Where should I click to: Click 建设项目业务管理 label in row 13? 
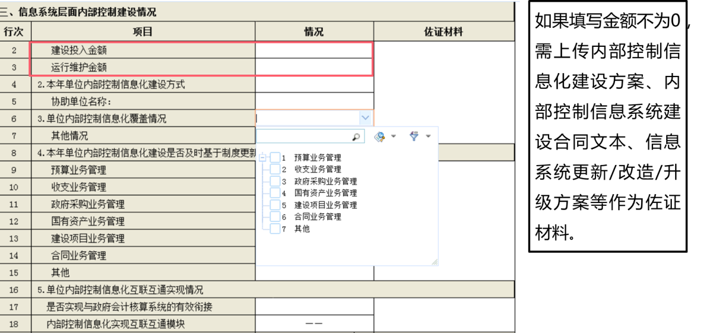coord(88,239)
